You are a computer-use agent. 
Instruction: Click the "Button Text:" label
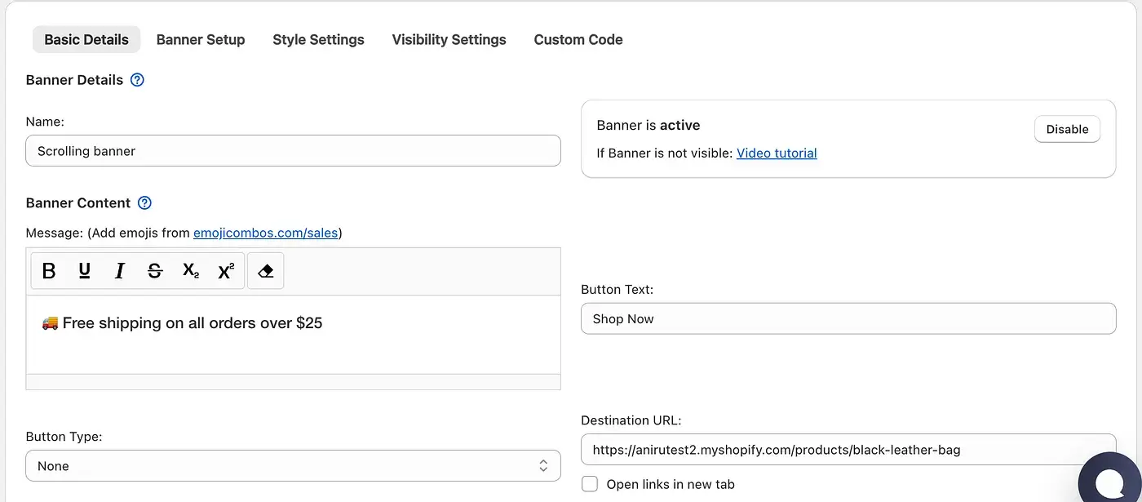point(617,290)
